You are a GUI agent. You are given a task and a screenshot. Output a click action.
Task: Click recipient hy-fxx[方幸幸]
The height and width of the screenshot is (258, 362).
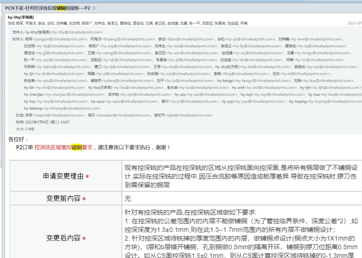point(100,87)
